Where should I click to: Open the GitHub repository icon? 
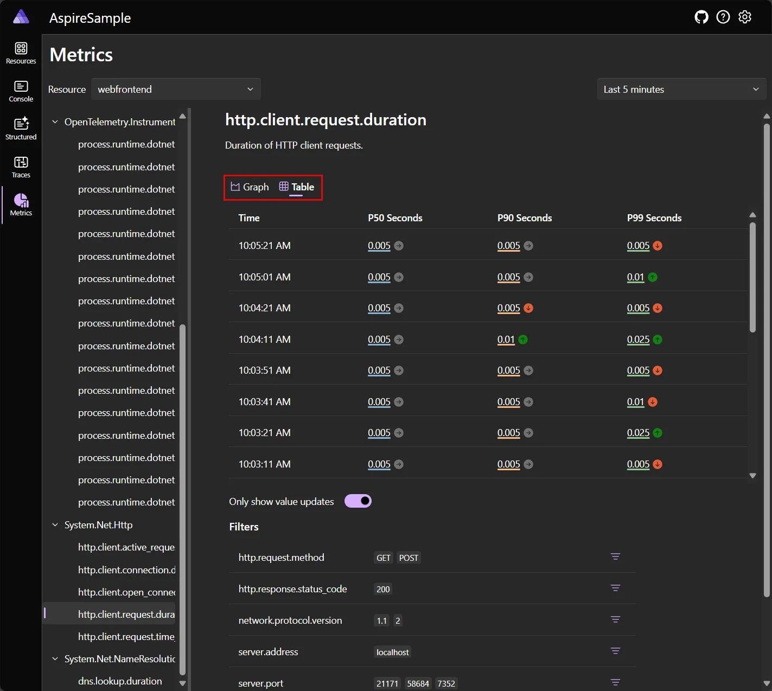pyautogui.click(x=701, y=17)
